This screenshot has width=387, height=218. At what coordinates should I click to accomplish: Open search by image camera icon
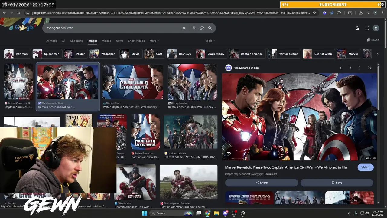(202, 28)
